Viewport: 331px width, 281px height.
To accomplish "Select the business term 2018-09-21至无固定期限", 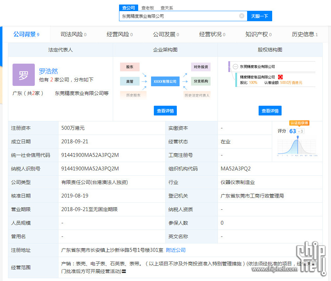I will [x=89, y=209].
